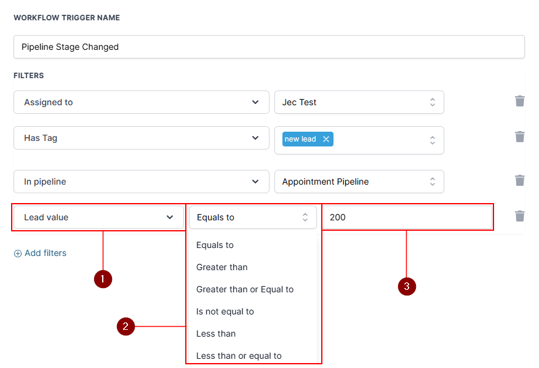The width and height of the screenshot is (539, 368).
Task: Open the In pipeline filter dropdown
Action: (141, 182)
